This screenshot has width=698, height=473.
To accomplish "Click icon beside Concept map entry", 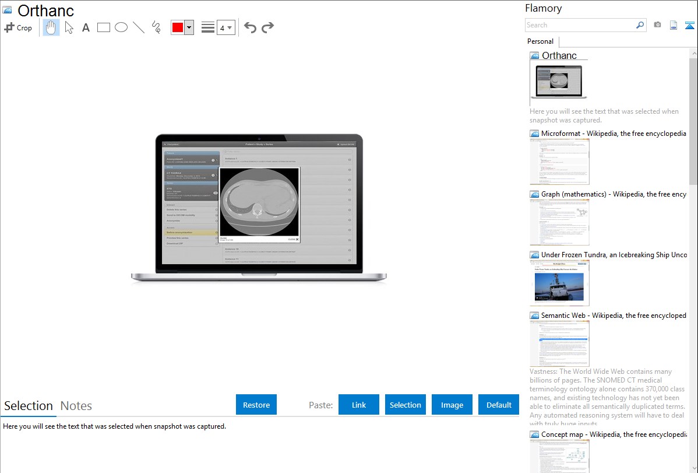I will point(534,434).
